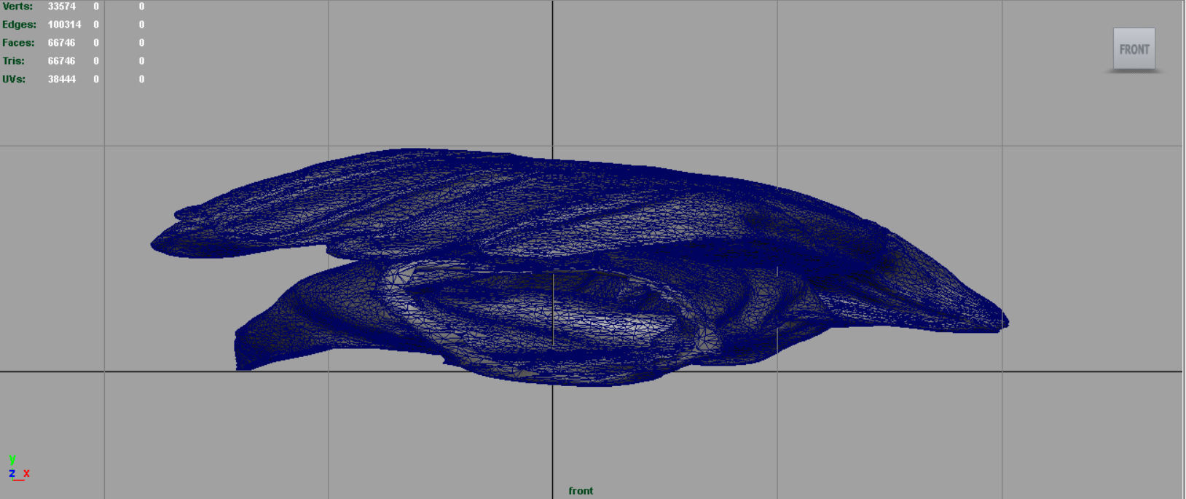This screenshot has width=1186, height=499.
Task: Click the Edges count 100314
Action: [64, 25]
